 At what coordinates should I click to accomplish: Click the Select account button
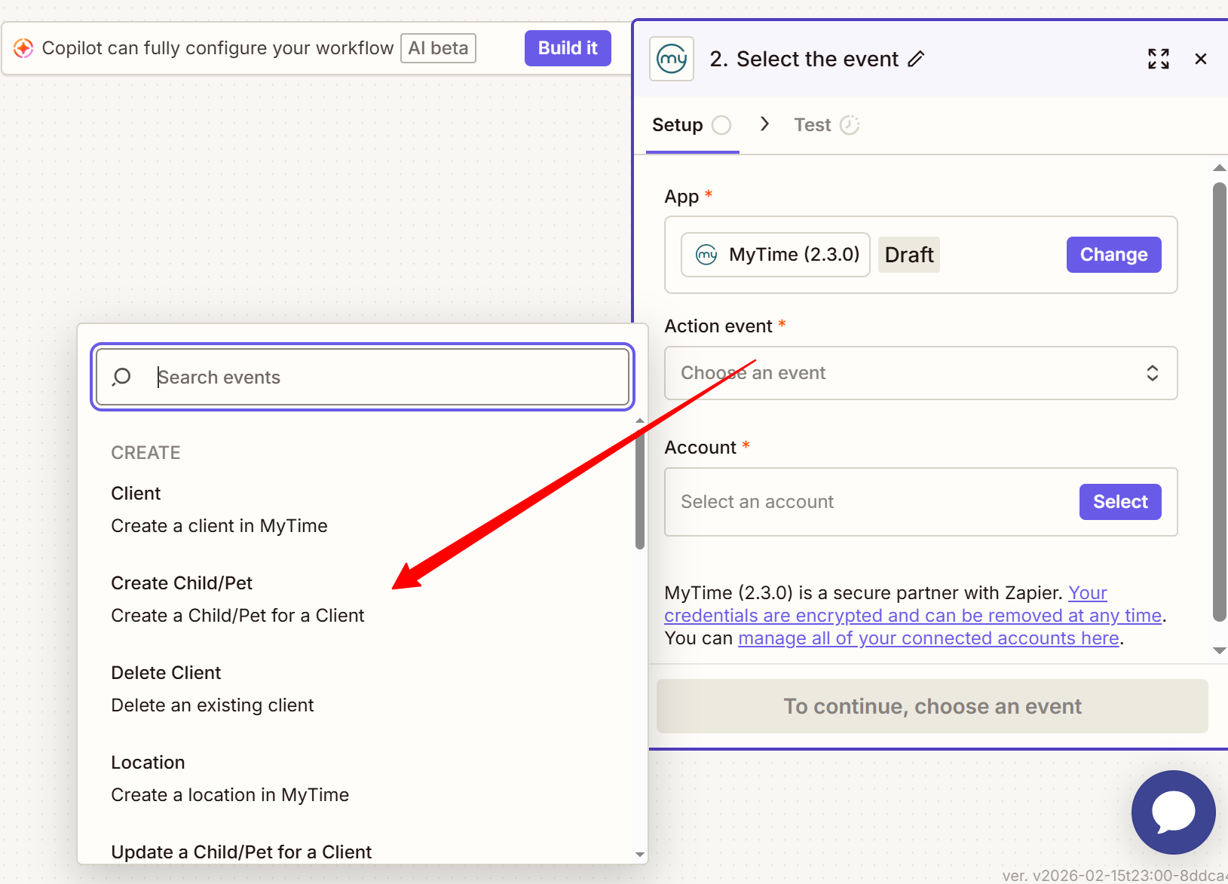[1120, 502]
